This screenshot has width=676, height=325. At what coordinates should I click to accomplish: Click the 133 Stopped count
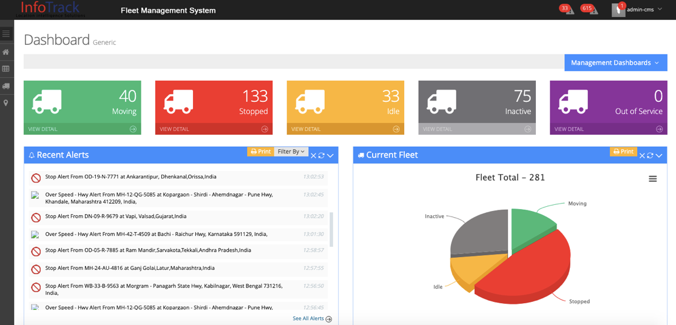pyautogui.click(x=255, y=96)
